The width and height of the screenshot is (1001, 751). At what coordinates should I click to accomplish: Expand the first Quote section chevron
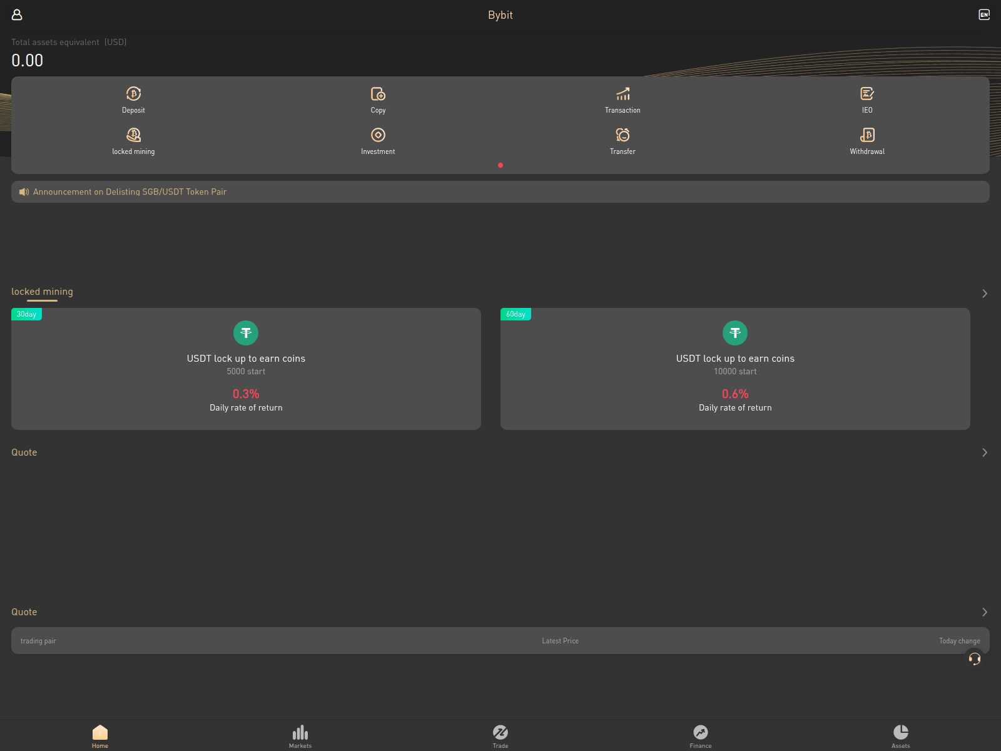point(985,452)
